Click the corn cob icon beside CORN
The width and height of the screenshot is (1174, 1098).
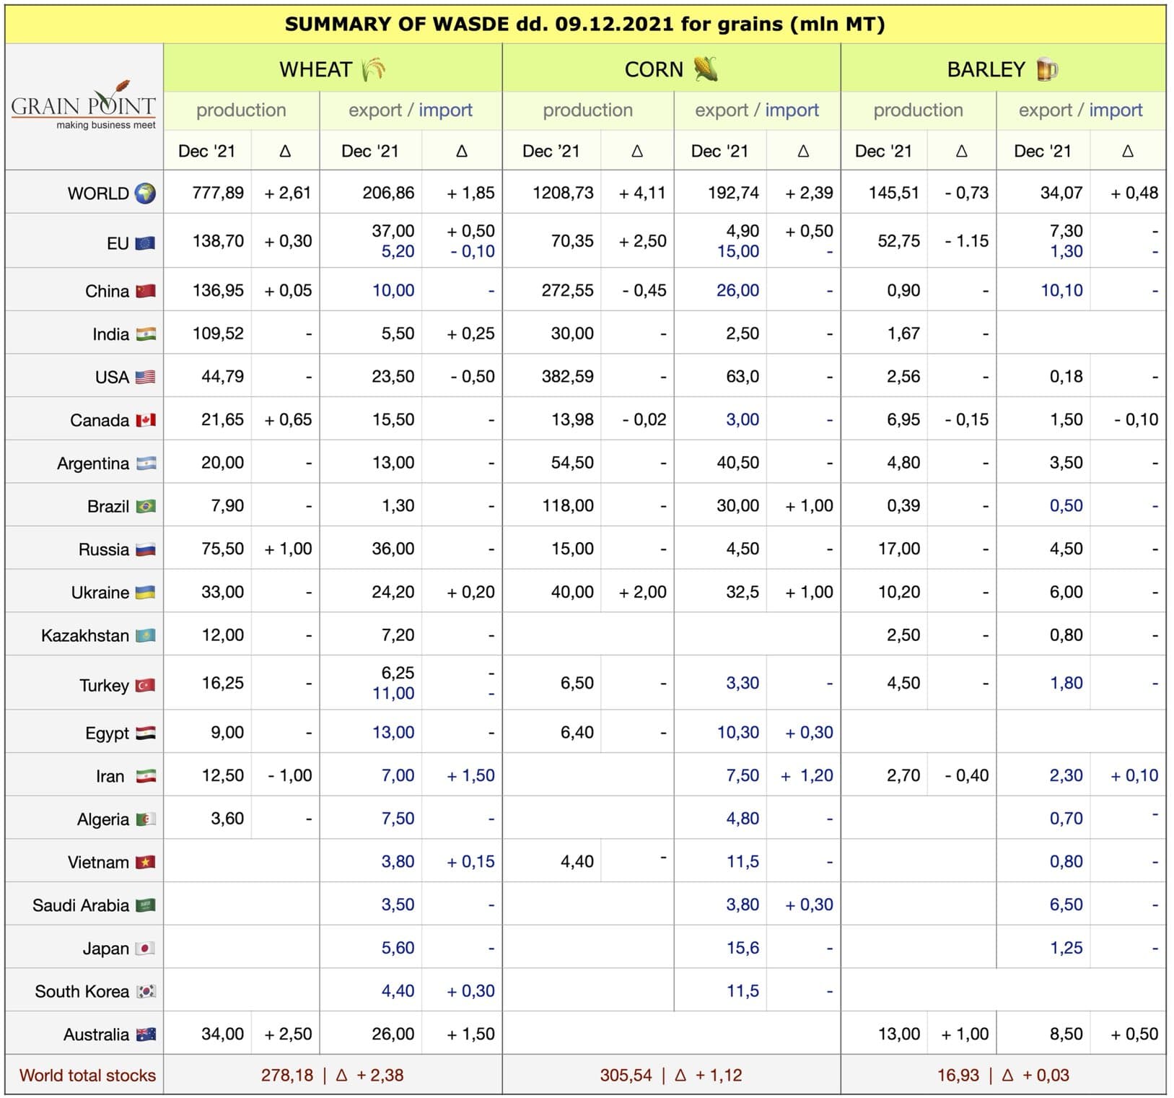point(706,69)
